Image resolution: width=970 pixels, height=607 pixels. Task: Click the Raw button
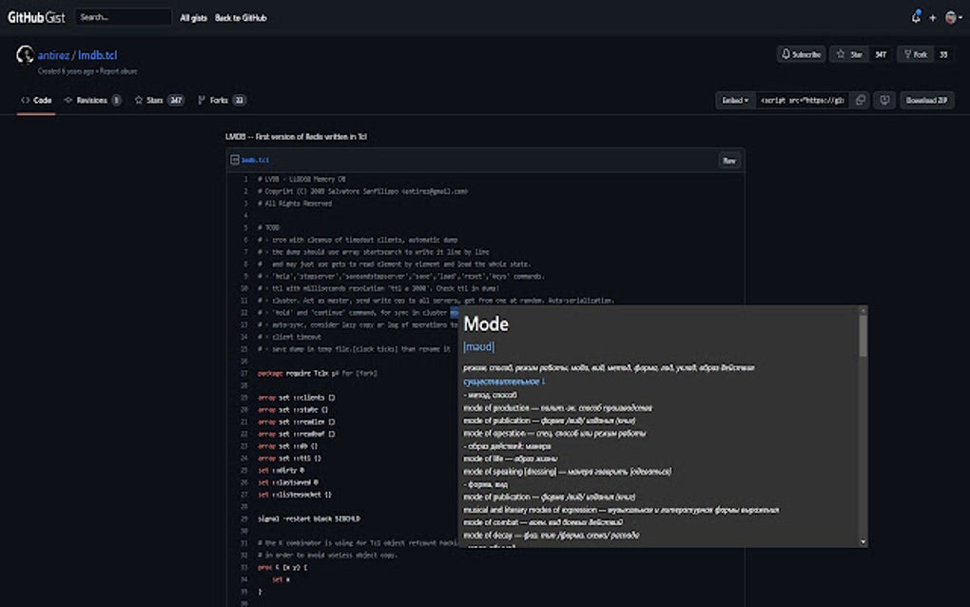(x=729, y=161)
